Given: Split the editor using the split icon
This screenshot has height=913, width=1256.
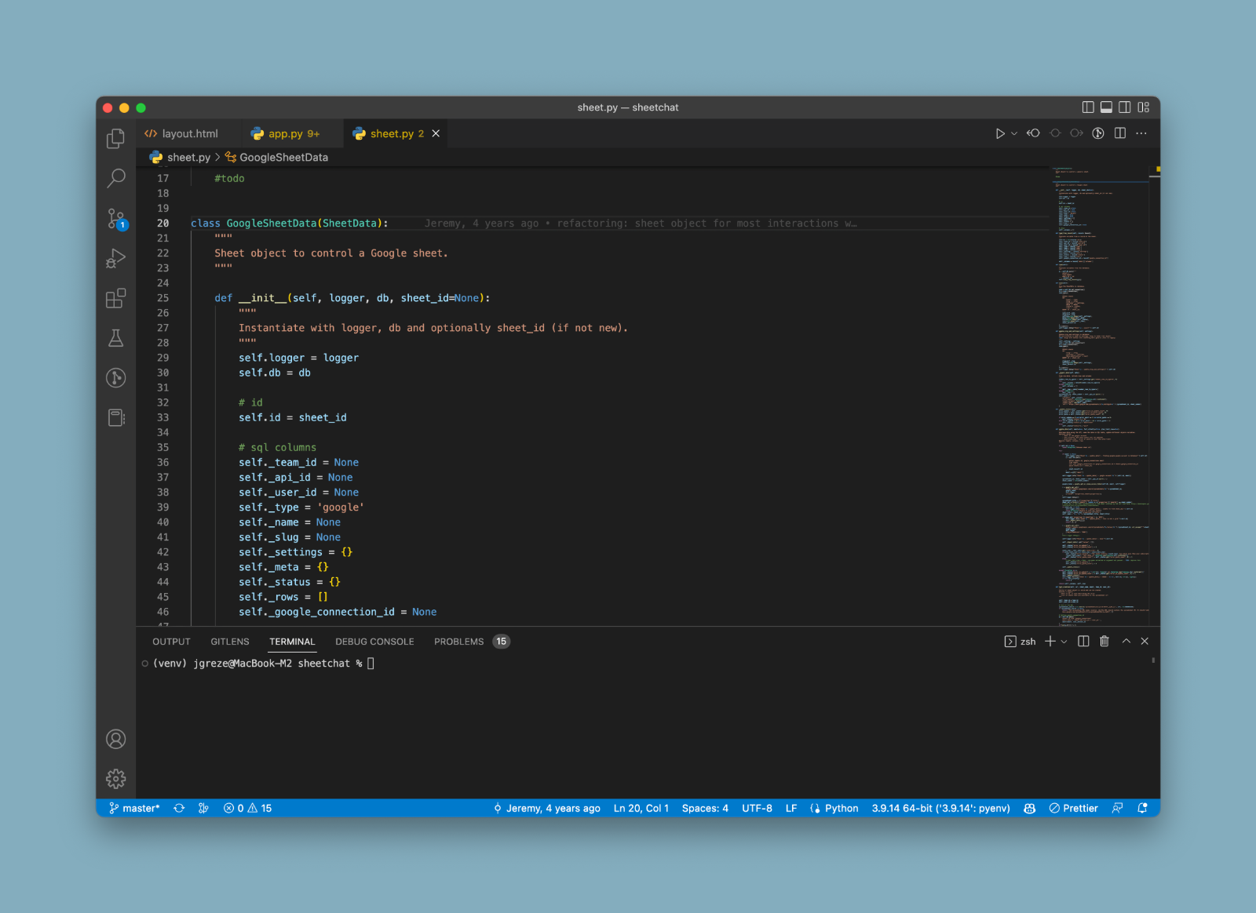Looking at the screenshot, I should point(1119,133).
